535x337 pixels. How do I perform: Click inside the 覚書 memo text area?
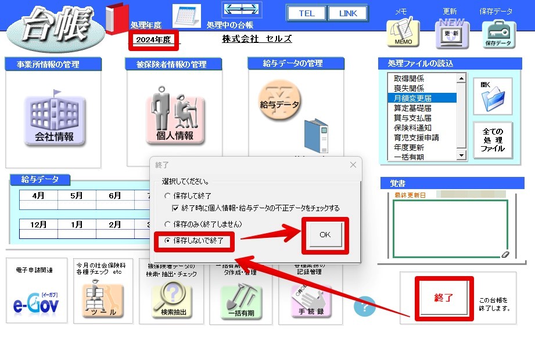pos(450,229)
